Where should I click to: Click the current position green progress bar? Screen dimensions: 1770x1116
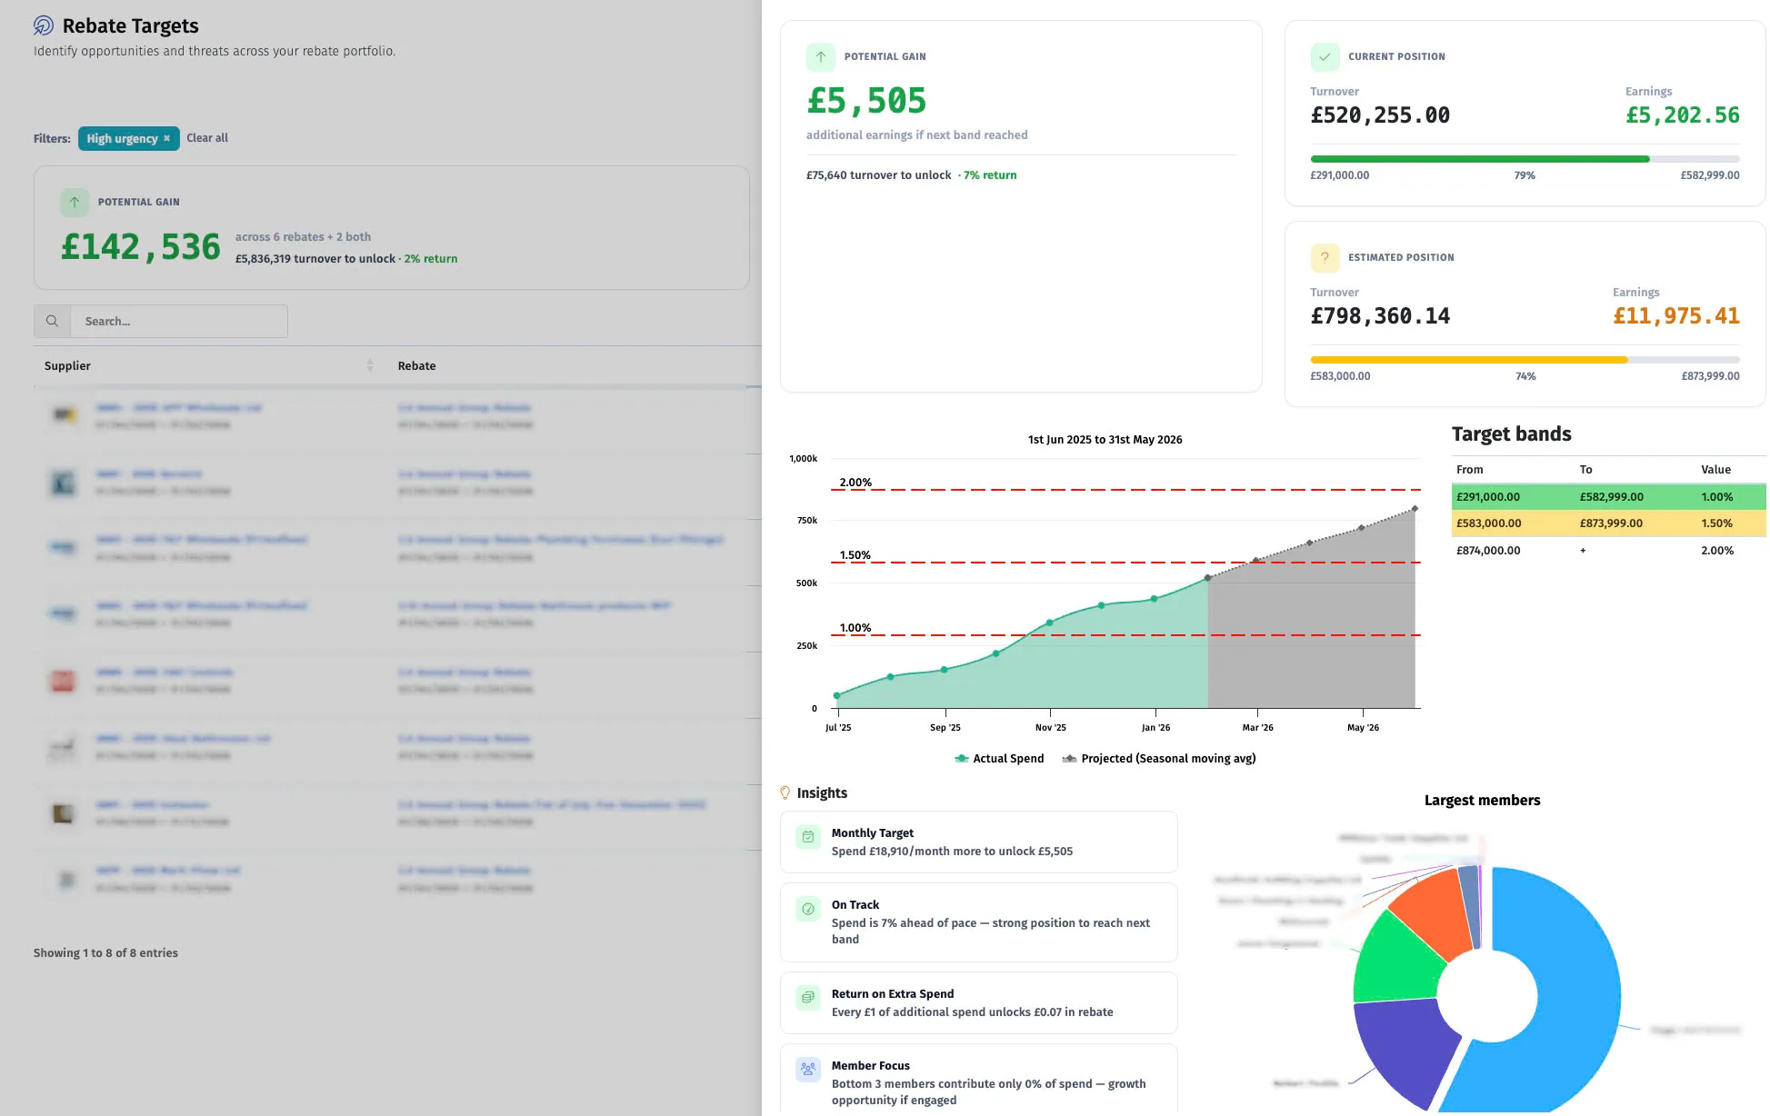1479,159
